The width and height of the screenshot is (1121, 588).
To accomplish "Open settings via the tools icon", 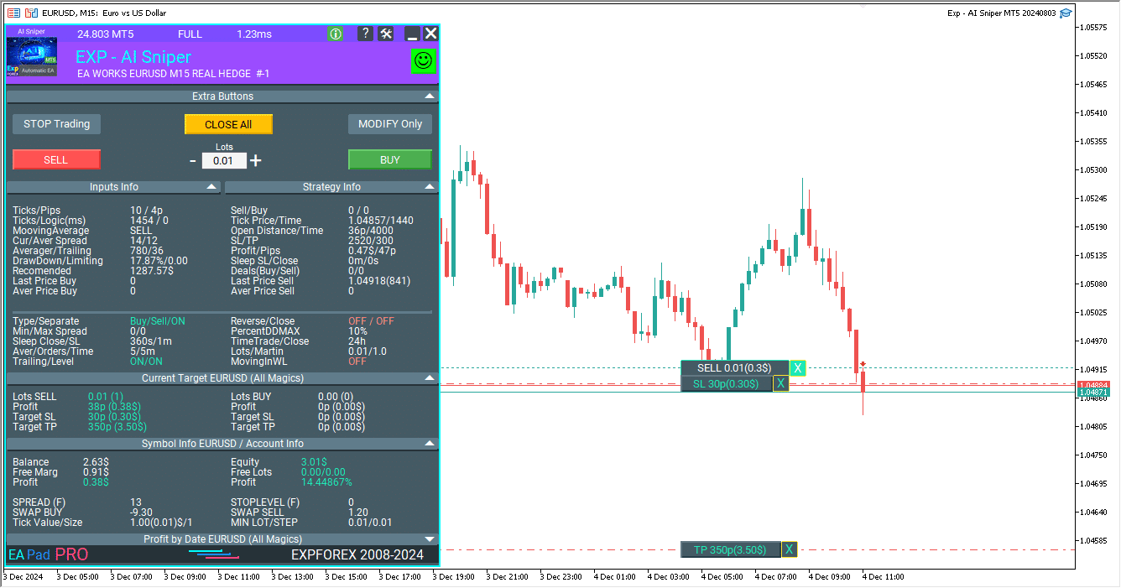I will (x=386, y=34).
